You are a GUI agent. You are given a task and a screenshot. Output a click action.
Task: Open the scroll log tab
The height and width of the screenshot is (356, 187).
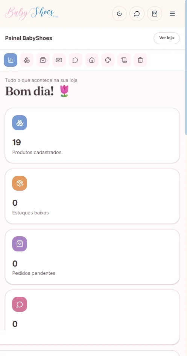pos(124,60)
